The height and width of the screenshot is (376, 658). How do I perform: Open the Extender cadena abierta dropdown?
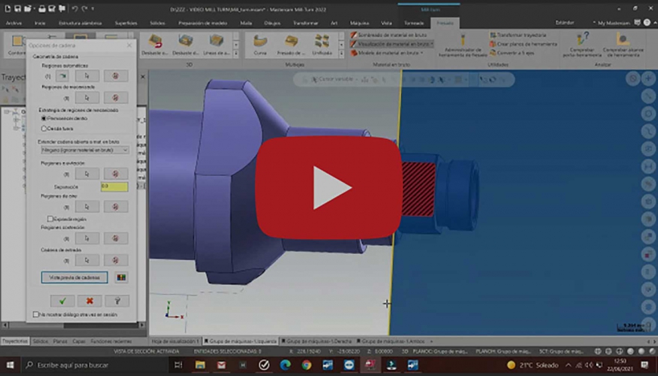85,150
